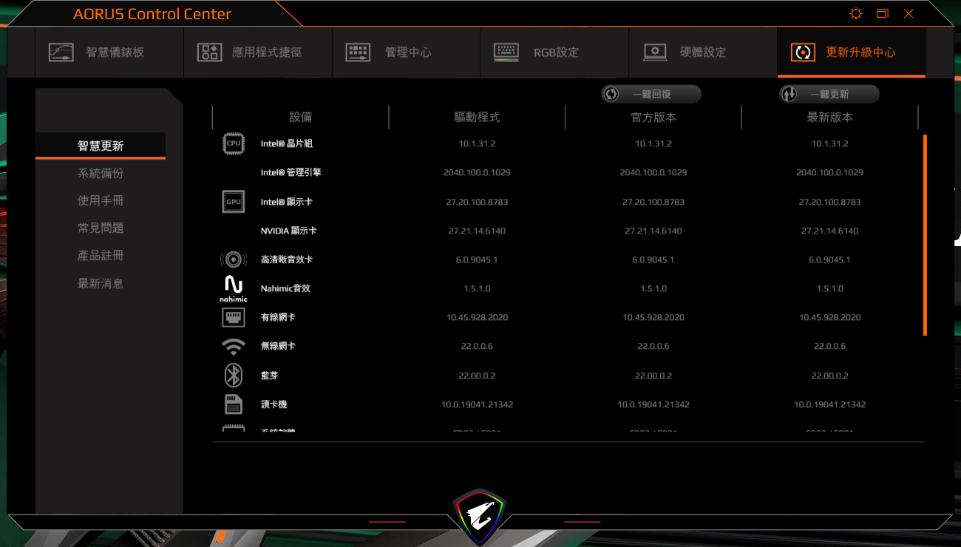Click the 驅動程式 column header
The width and height of the screenshot is (961, 547).
(x=477, y=117)
